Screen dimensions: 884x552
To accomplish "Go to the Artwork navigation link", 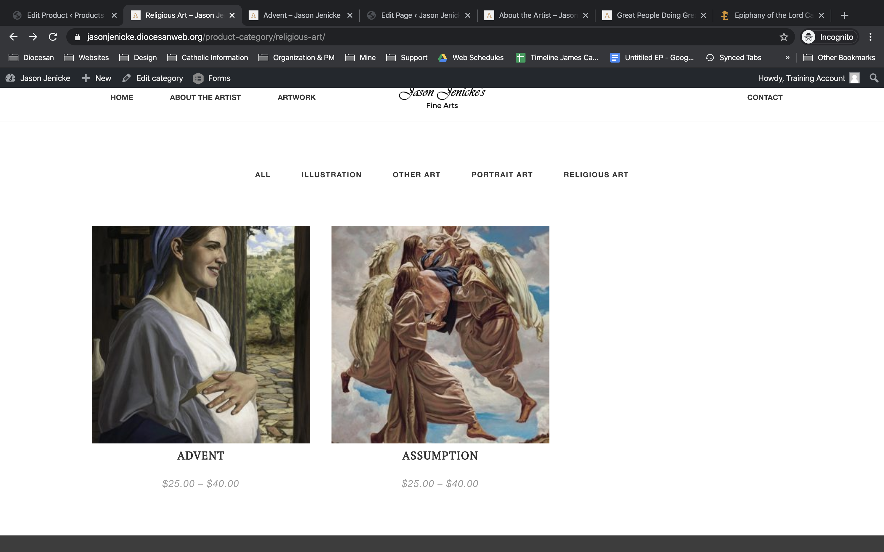I will [x=296, y=98].
